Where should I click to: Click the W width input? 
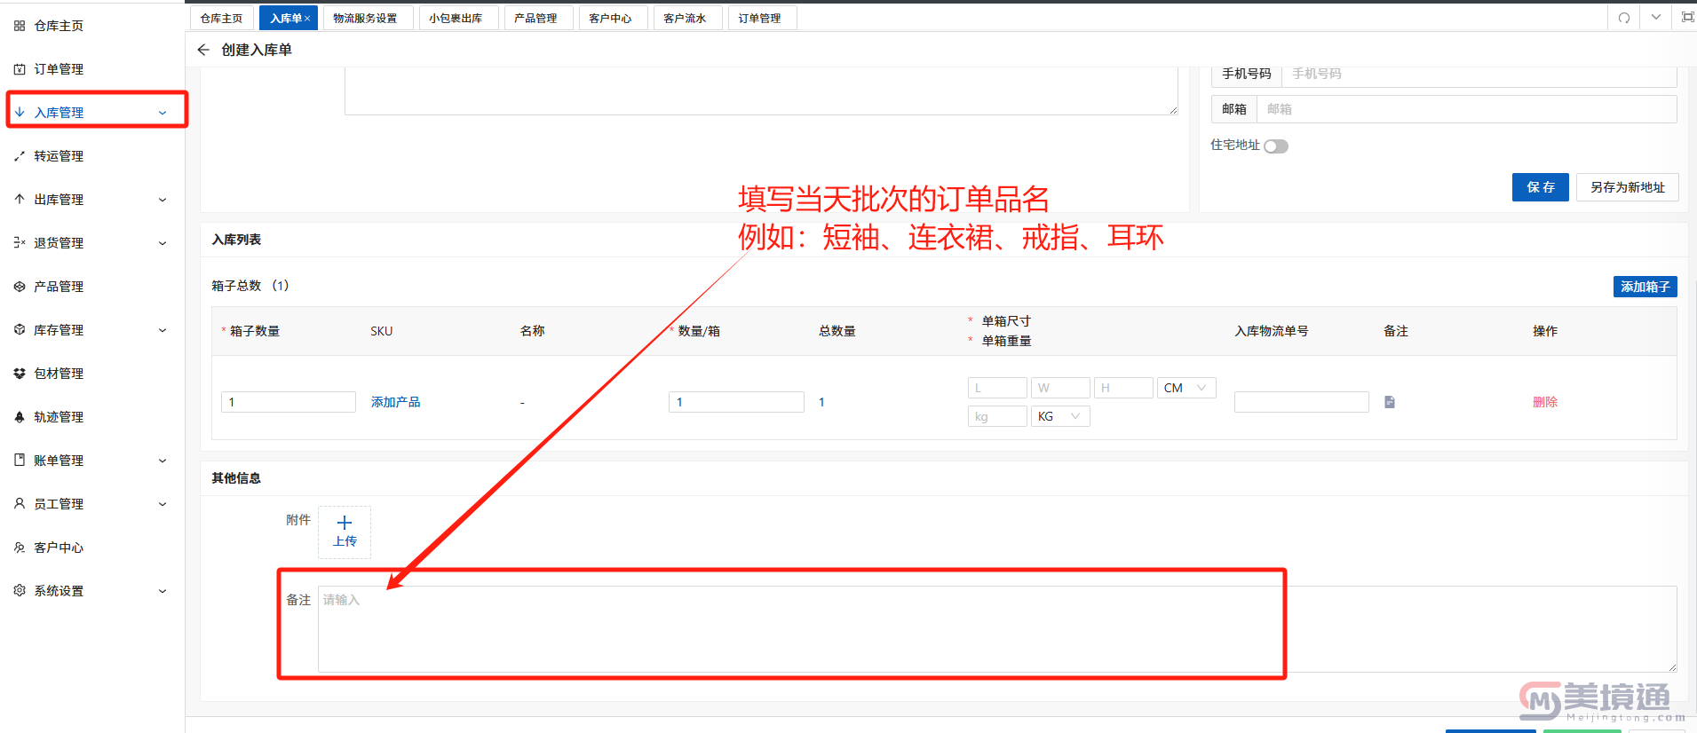tap(1060, 388)
